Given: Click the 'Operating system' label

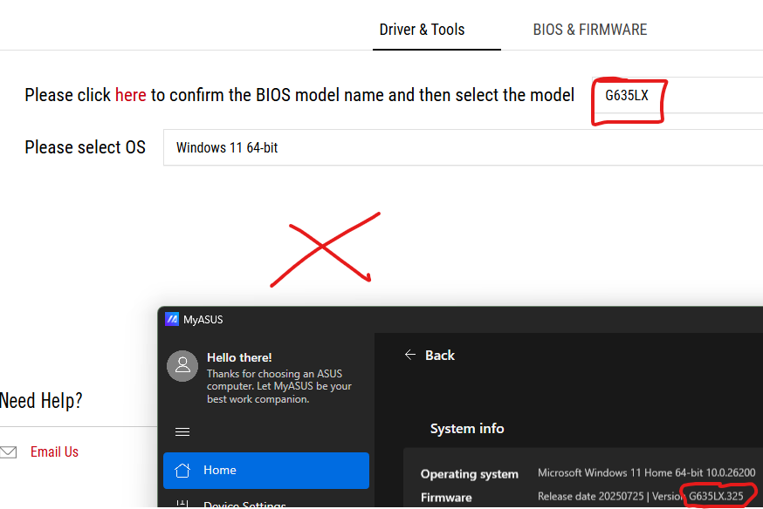Looking at the screenshot, I should [470, 474].
